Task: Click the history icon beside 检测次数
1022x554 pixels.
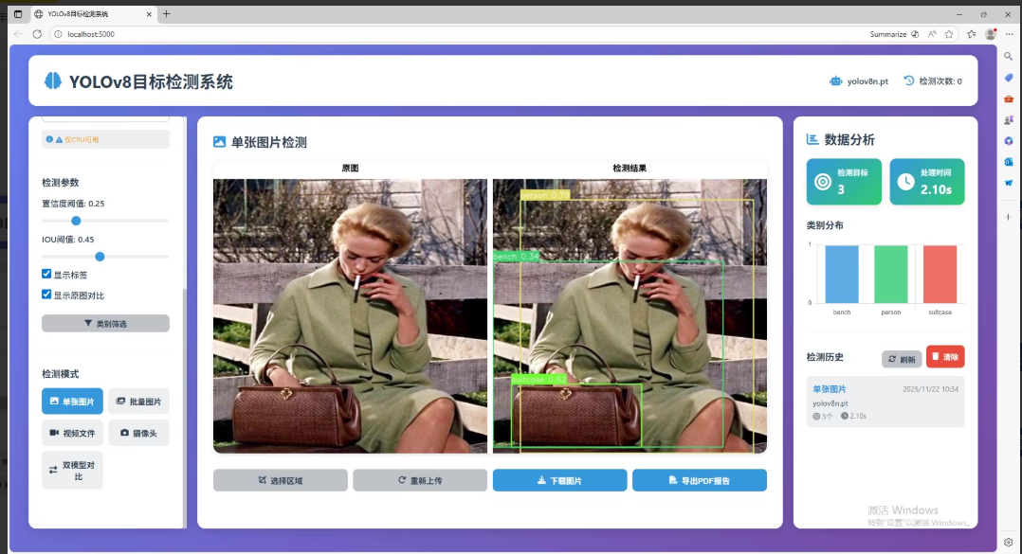Action: [x=908, y=80]
